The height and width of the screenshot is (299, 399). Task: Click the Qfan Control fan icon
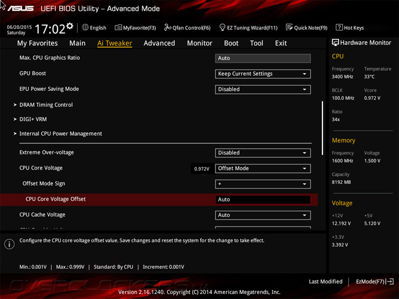(x=167, y=27)
